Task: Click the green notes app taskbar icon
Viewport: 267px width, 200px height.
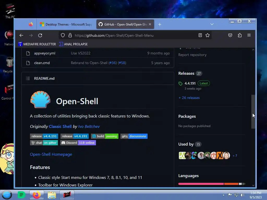Action: [21, 195]
